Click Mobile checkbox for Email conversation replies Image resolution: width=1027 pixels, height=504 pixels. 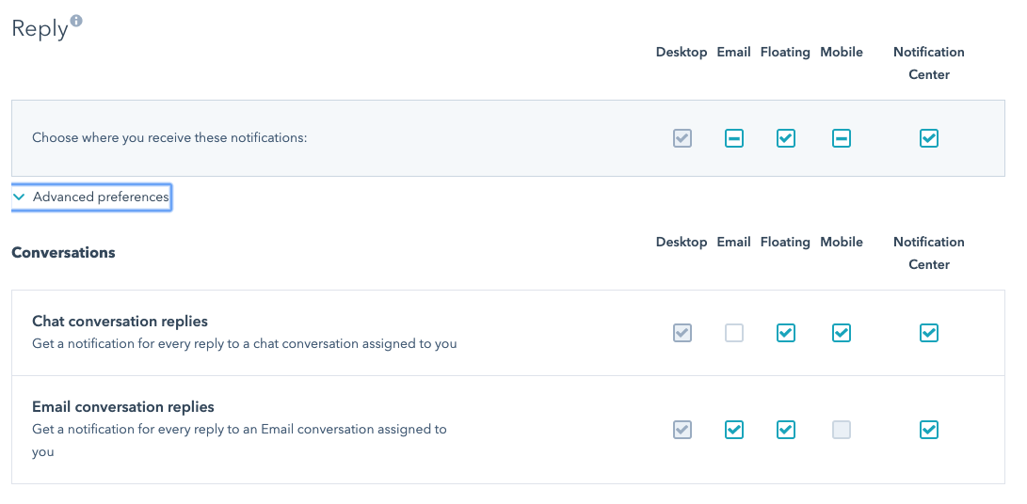(x=842, y=430)
